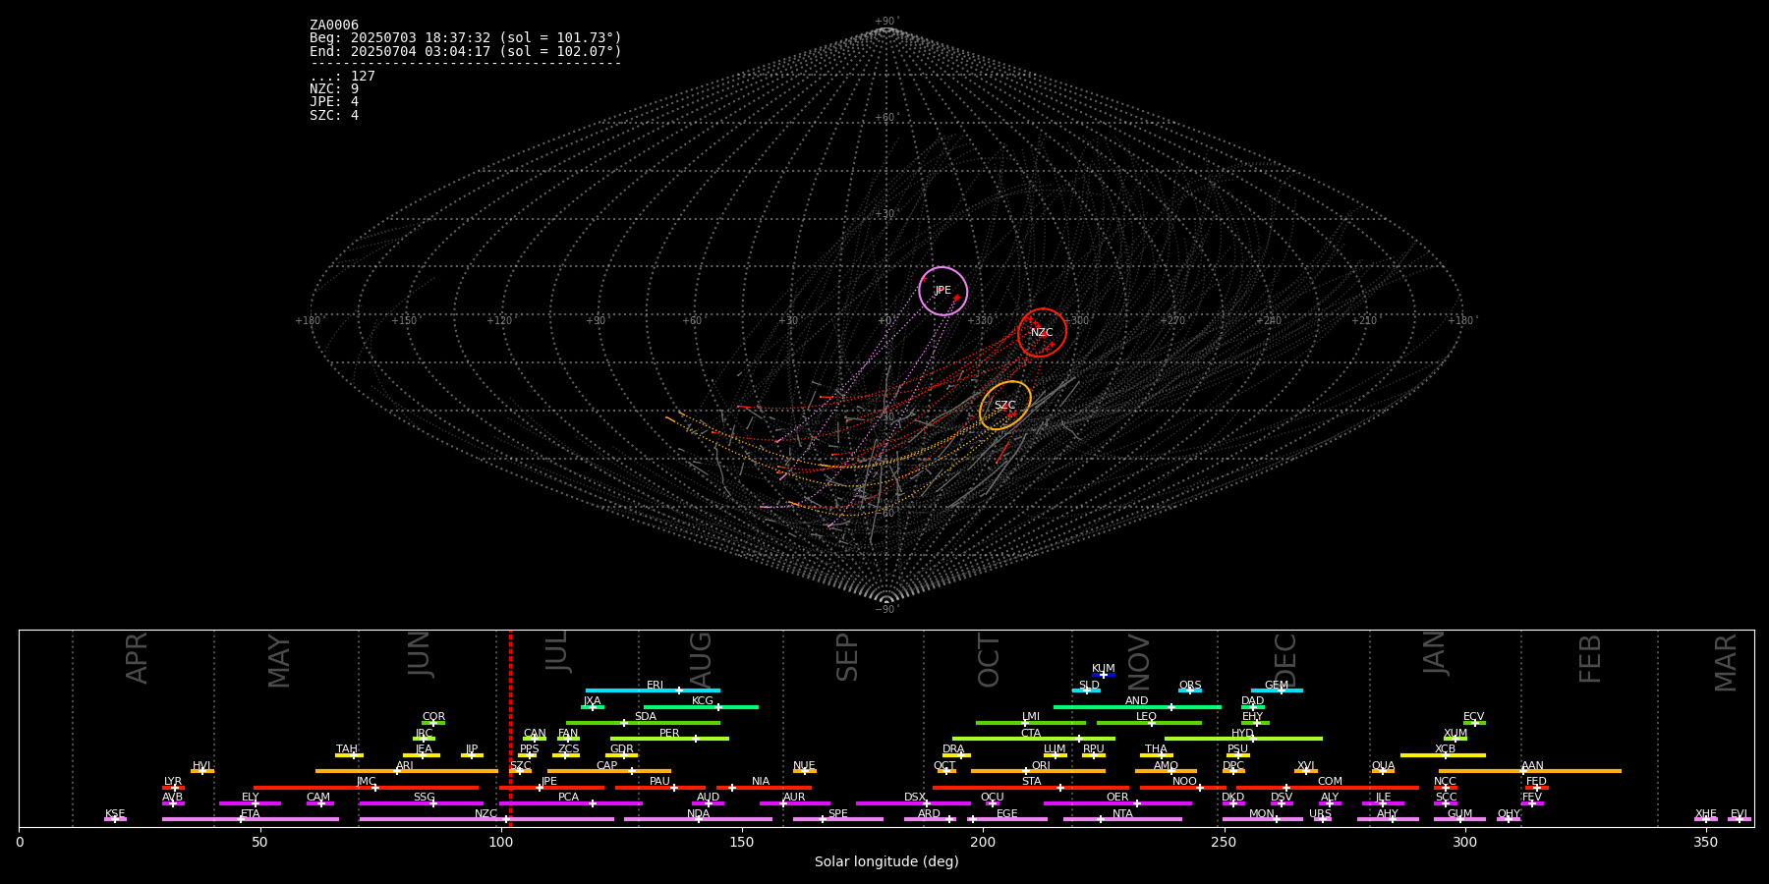Click the pink EVI activity bar
1769x884 pixels.
(1740, 819)
